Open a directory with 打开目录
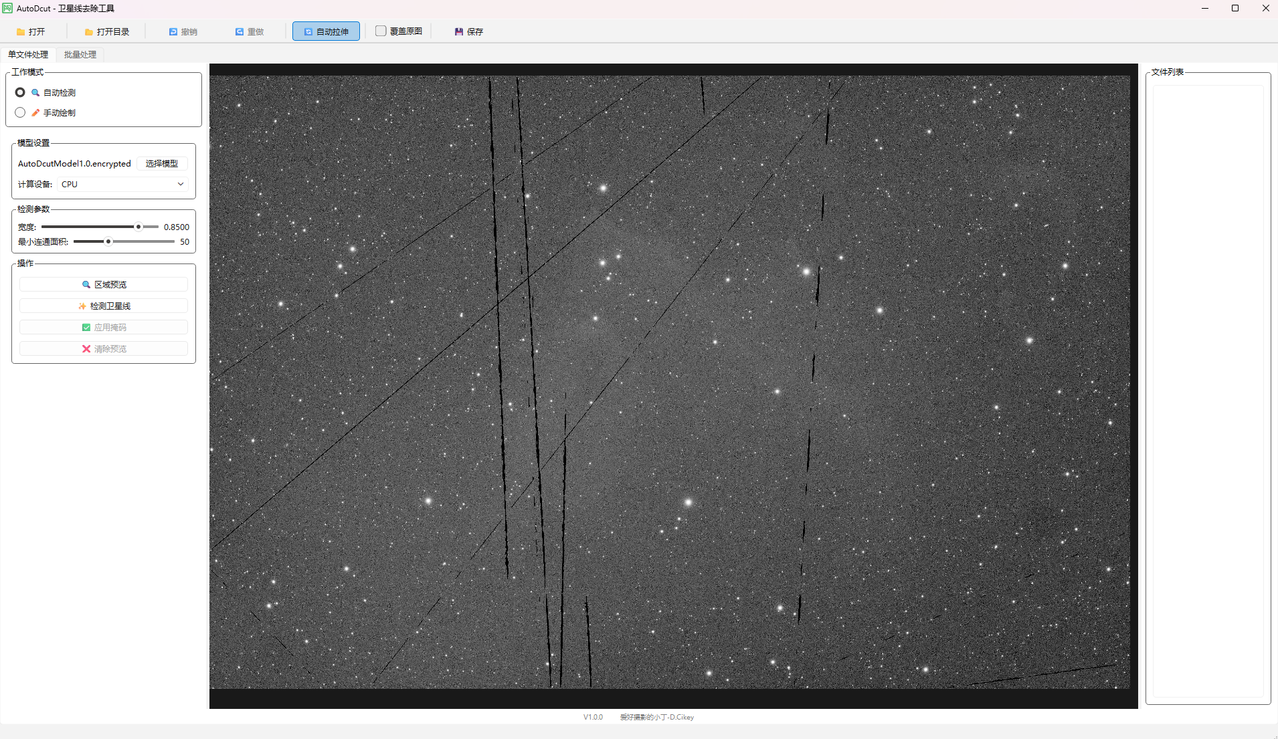The height and width of the screenshot is (739, 1278). [x=89, y=31]
